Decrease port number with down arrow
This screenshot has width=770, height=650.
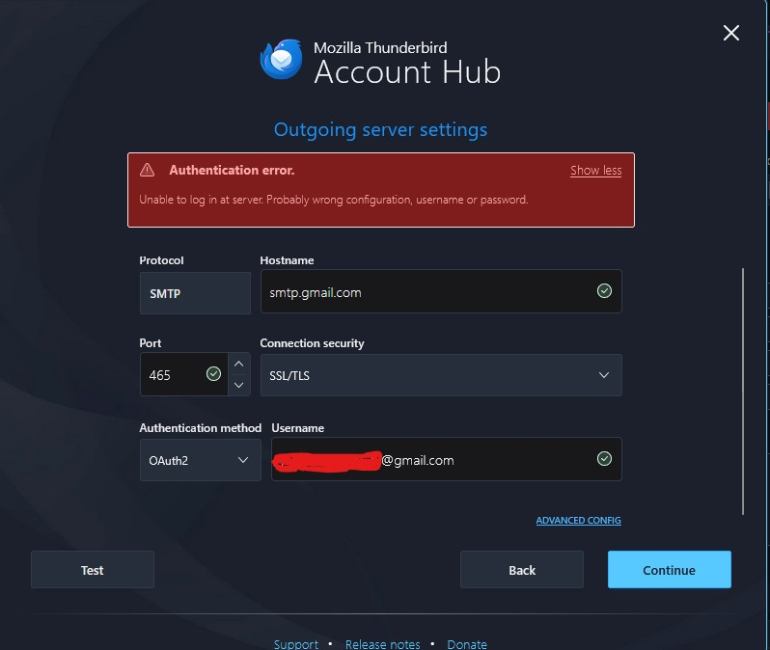pyautogui.click(x=239, y=385)
